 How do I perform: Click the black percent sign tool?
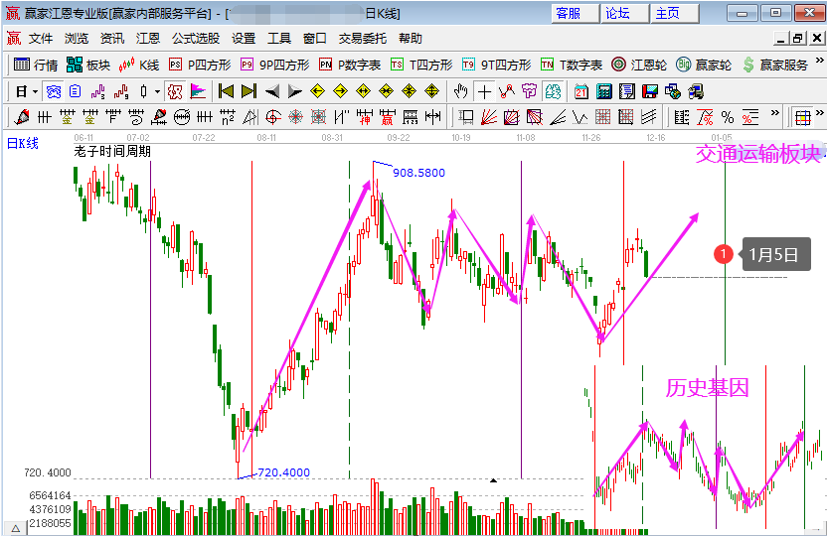click(x=728, y=117)
